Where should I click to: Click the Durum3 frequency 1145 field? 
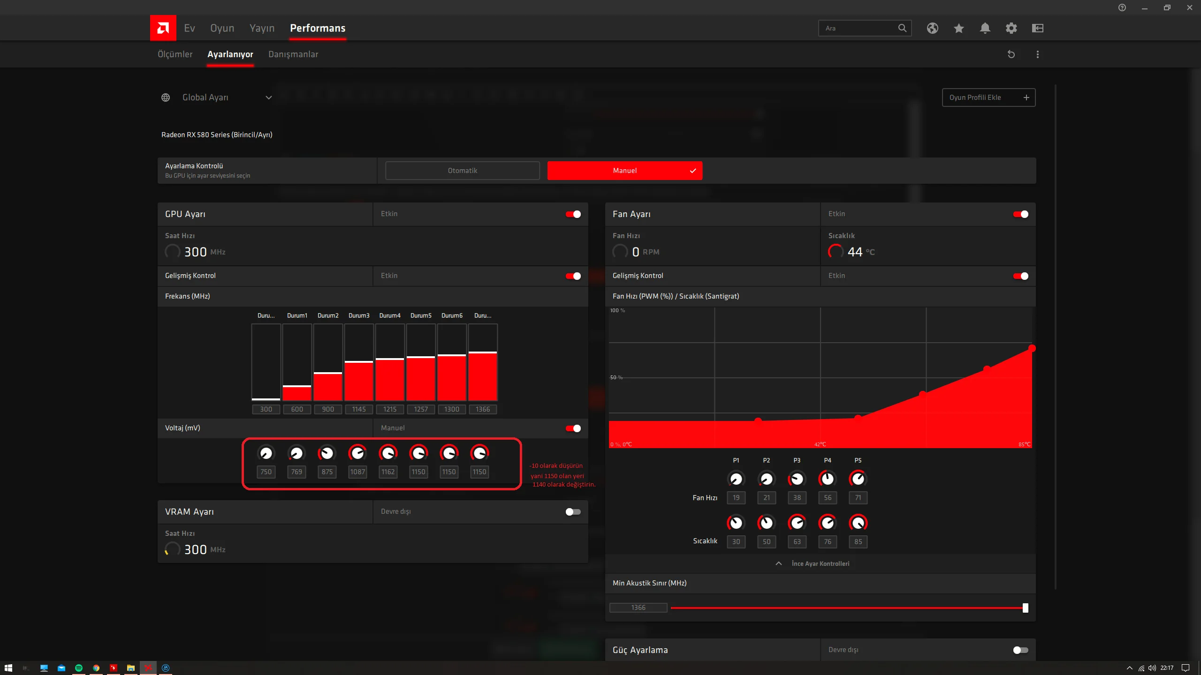tap(358, 409)
